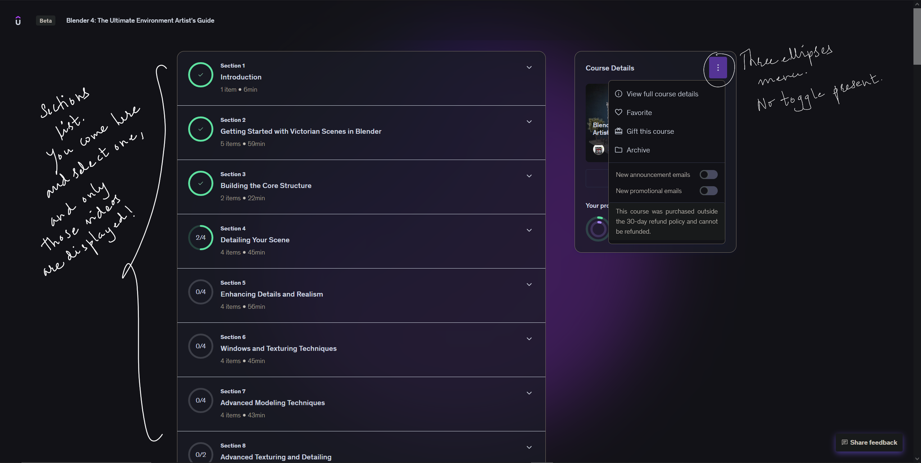Expand Section 4 Detailing Your Scene

(x=529, y=230)
